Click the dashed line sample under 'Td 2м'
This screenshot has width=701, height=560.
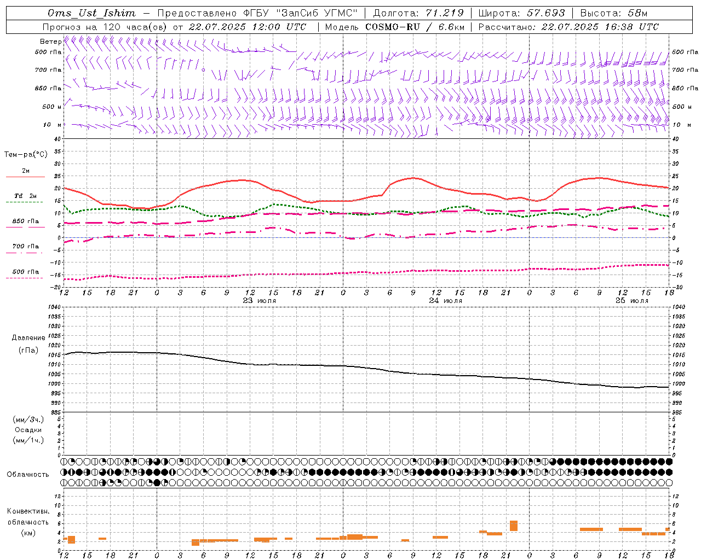24,202
